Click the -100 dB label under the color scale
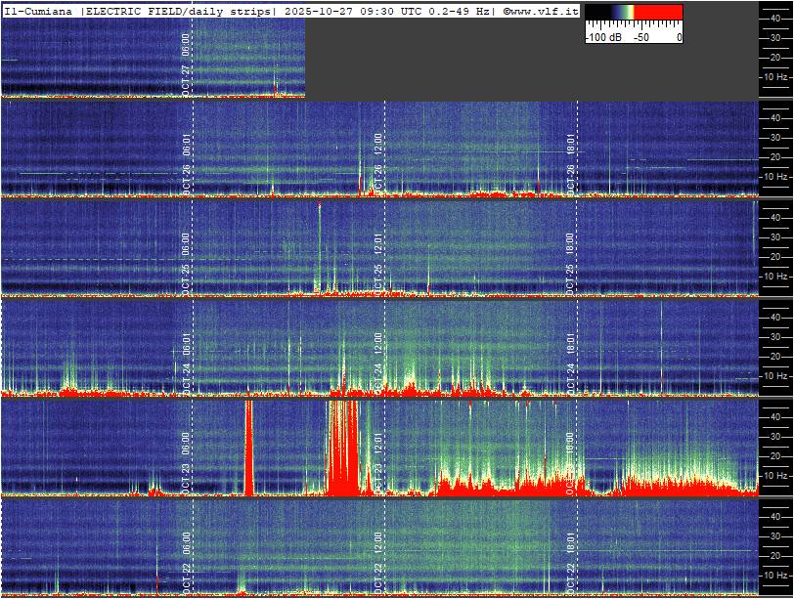This screenshot has width=794, height=599. click(602, 37)
